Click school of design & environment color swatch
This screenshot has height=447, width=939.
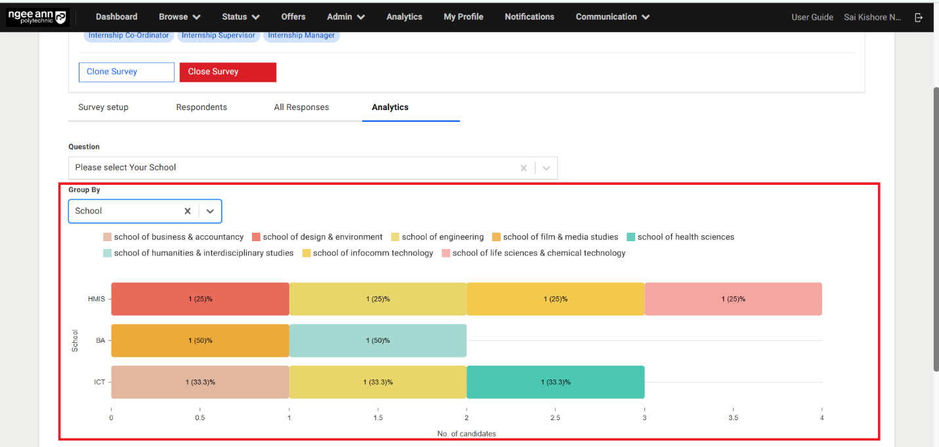point(257,237)
